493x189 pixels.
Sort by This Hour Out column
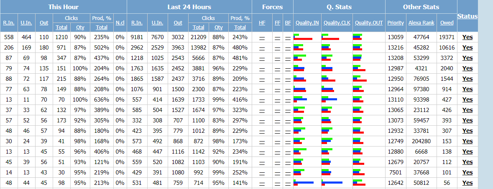tap(44, 22)
